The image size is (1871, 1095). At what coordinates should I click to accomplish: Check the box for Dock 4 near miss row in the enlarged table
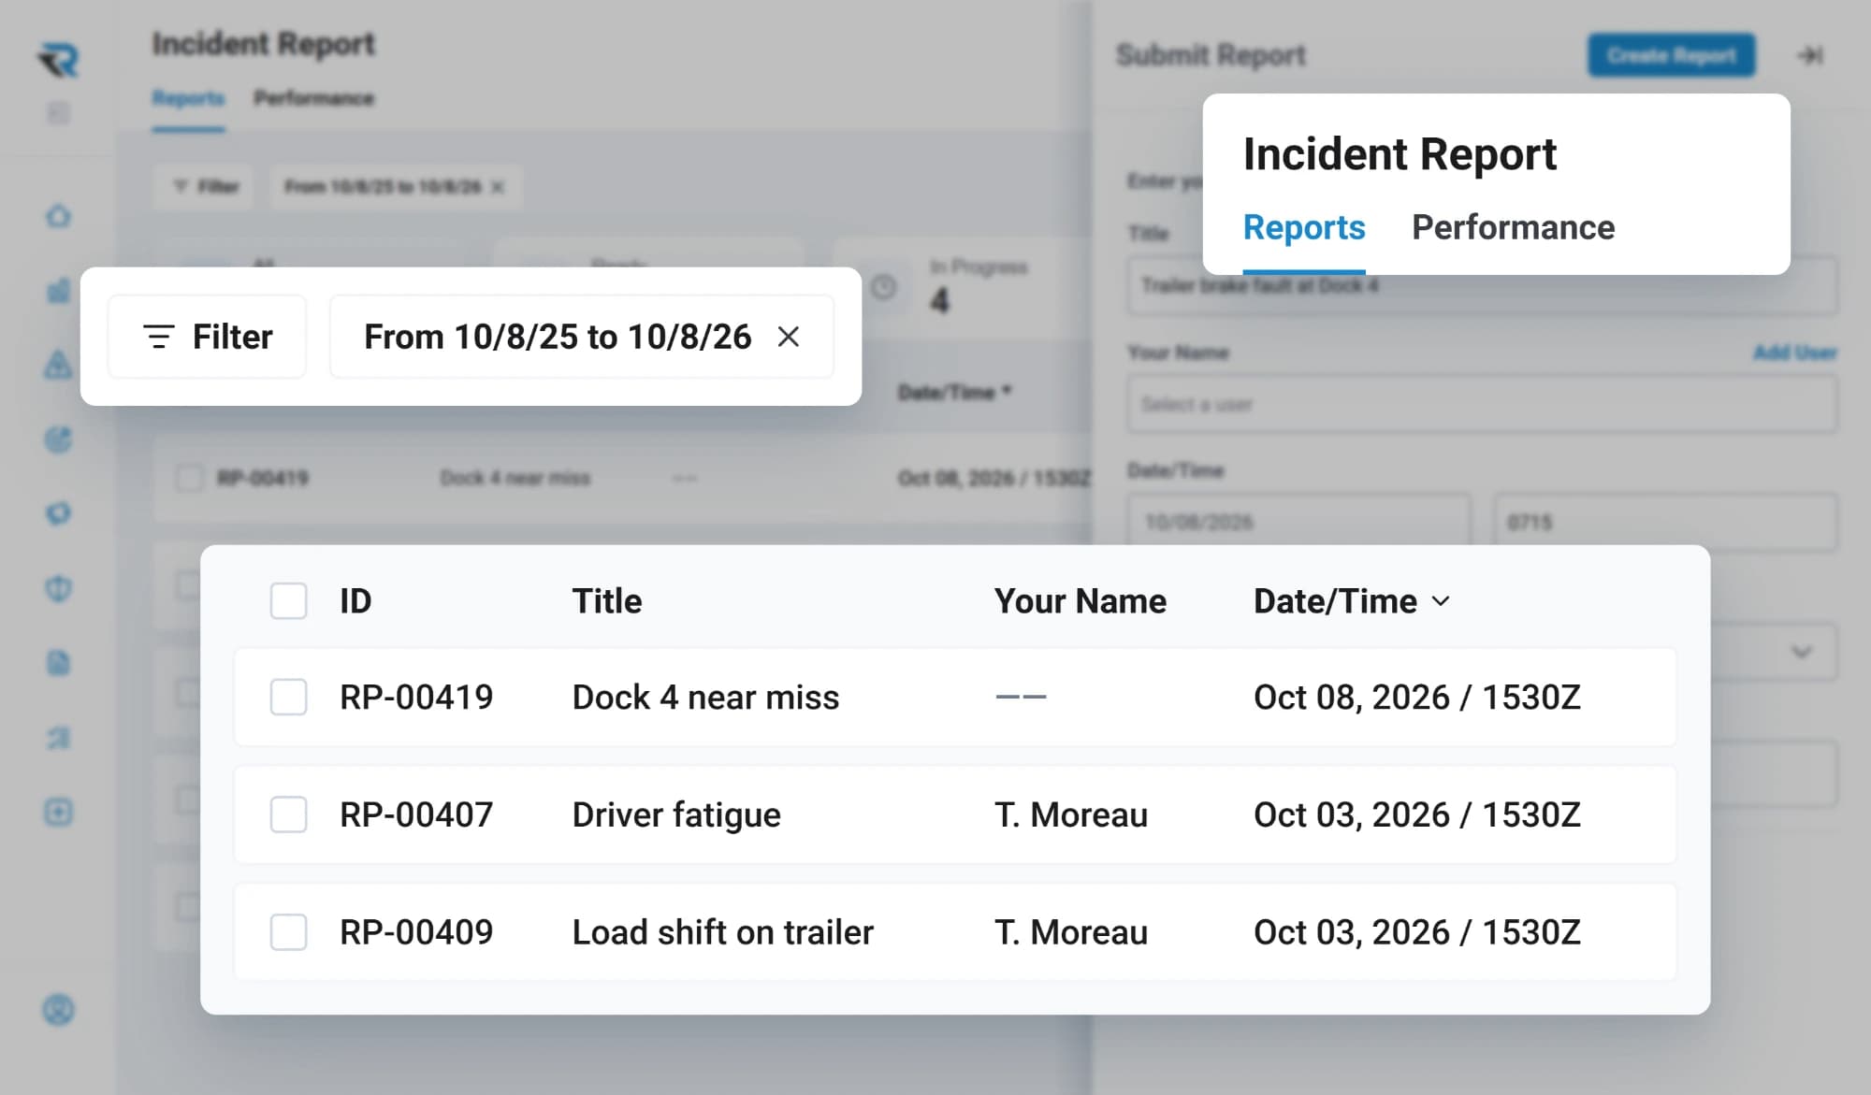288,697
